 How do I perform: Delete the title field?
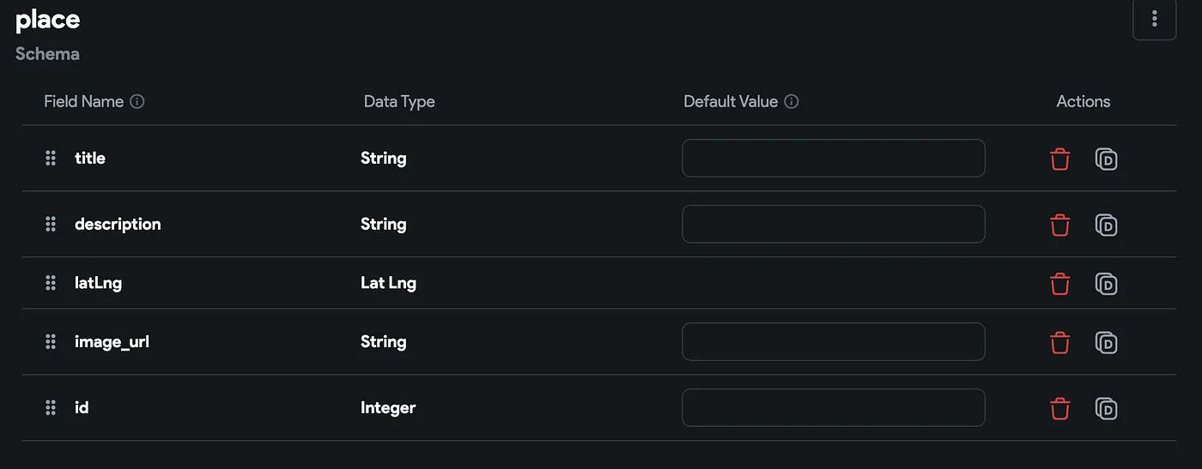point(1060,159)
